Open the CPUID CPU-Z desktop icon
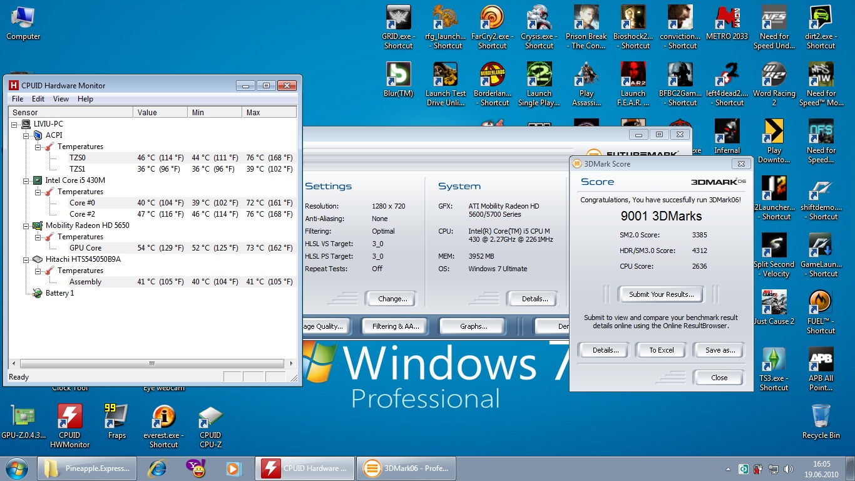Image resolution: width=855 pixels, height=481 pixels. coord(210,426)
